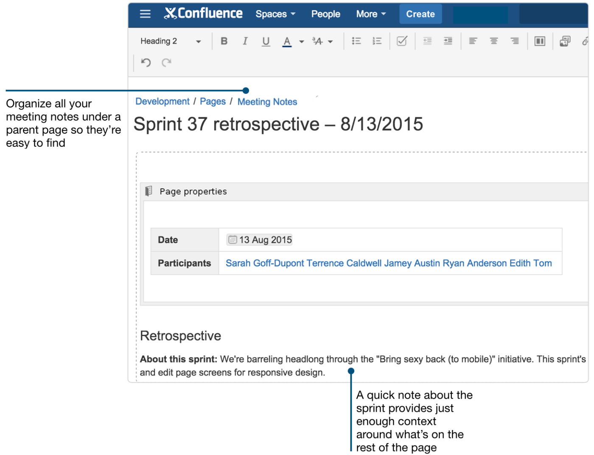This screenshot has width=594, height=455.
Task: Click the redo icon
Action: [166, 62]
